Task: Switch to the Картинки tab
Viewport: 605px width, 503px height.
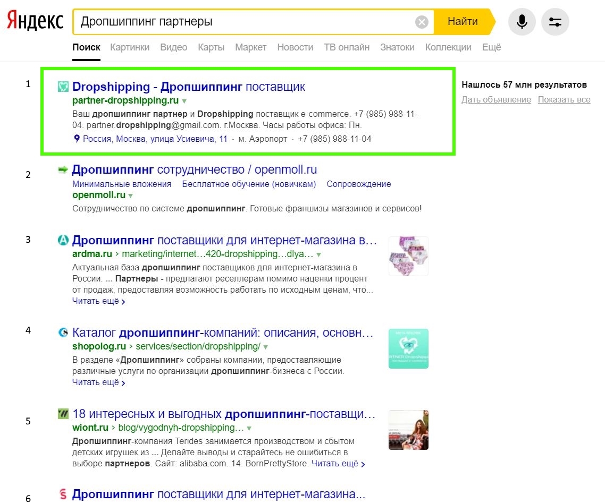Action: [130, 47]
